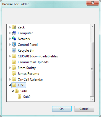Collapse the TEST folder node
Image resolution: width=101 pixels, height=117 pixels.
tap(10, 85)
